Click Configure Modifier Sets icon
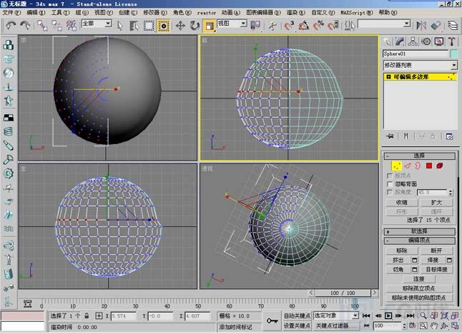 (449, 136)
